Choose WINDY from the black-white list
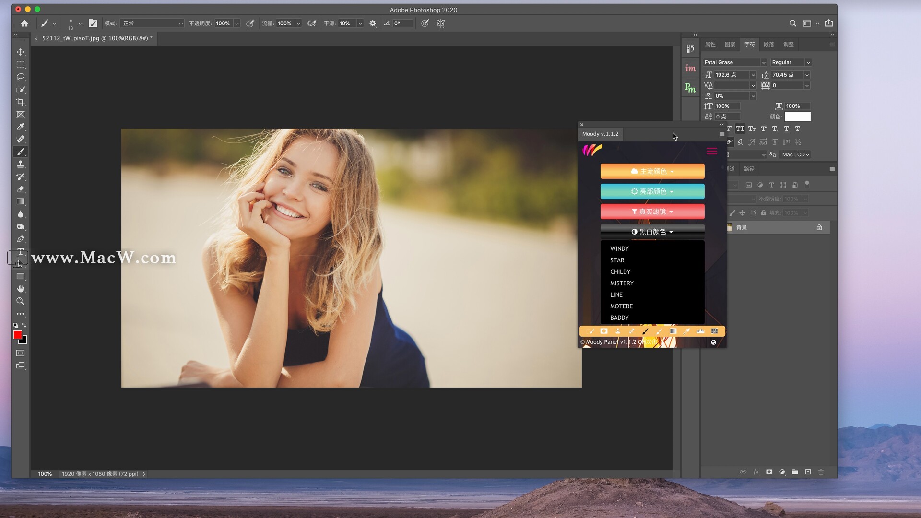This screenshot has width=921, height=518. pos(619,248)
